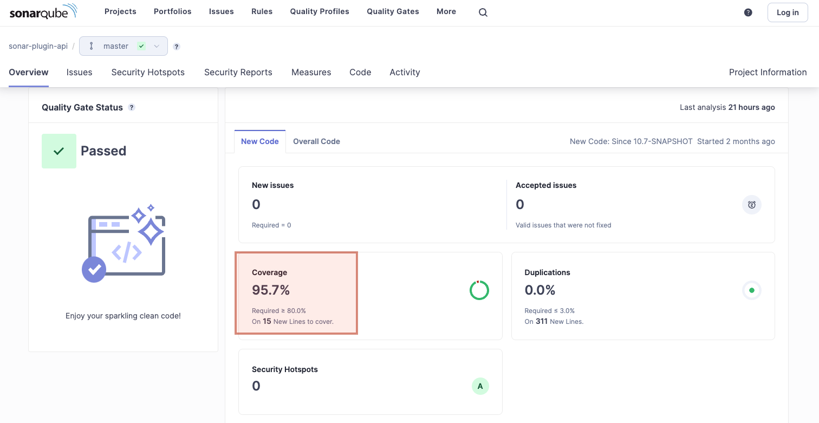The height and width of the screenshot is (423, 819).
Task: Click the help icon beside the branch selector
Action: 176,47
